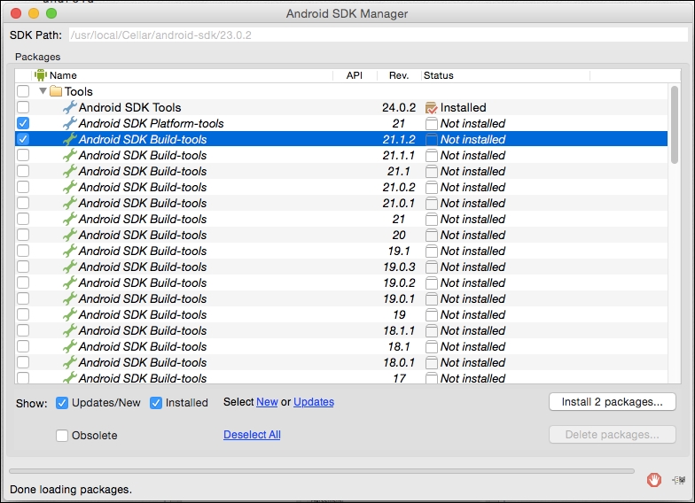Select the Build-tools row with revision 21.1
695x503 pixels.
(341, 172)
